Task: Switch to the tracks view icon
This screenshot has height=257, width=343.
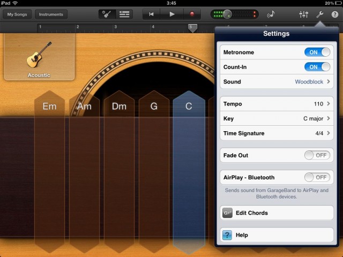Action: point(125,14)
